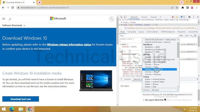Image resolution: width=200 pixels, height=112 pixels.
Task: Choose Chrome — Chrome OS option
Action: (159, 69)
